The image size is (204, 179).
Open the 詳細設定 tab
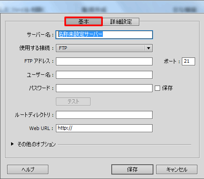click(x=121, y=22)
